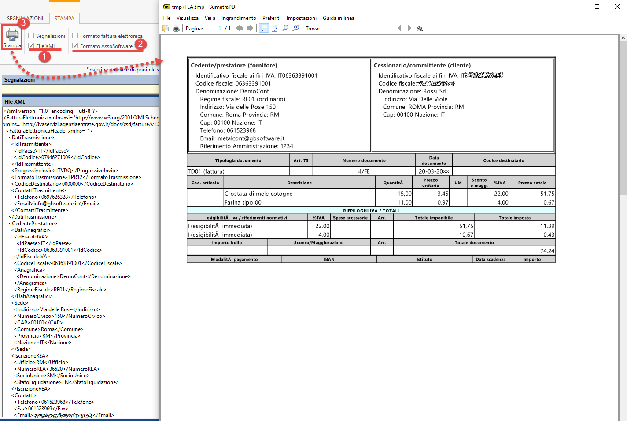Click the File XML panel header
This screenshot has width=627, height=421.
[80, 102]
